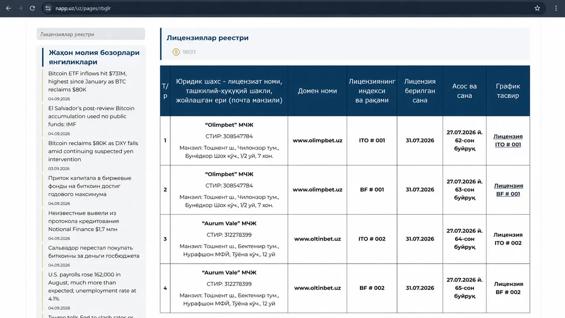Click the Асос ва сана column header
Viewport: 565px width, 318px height.
465,91
